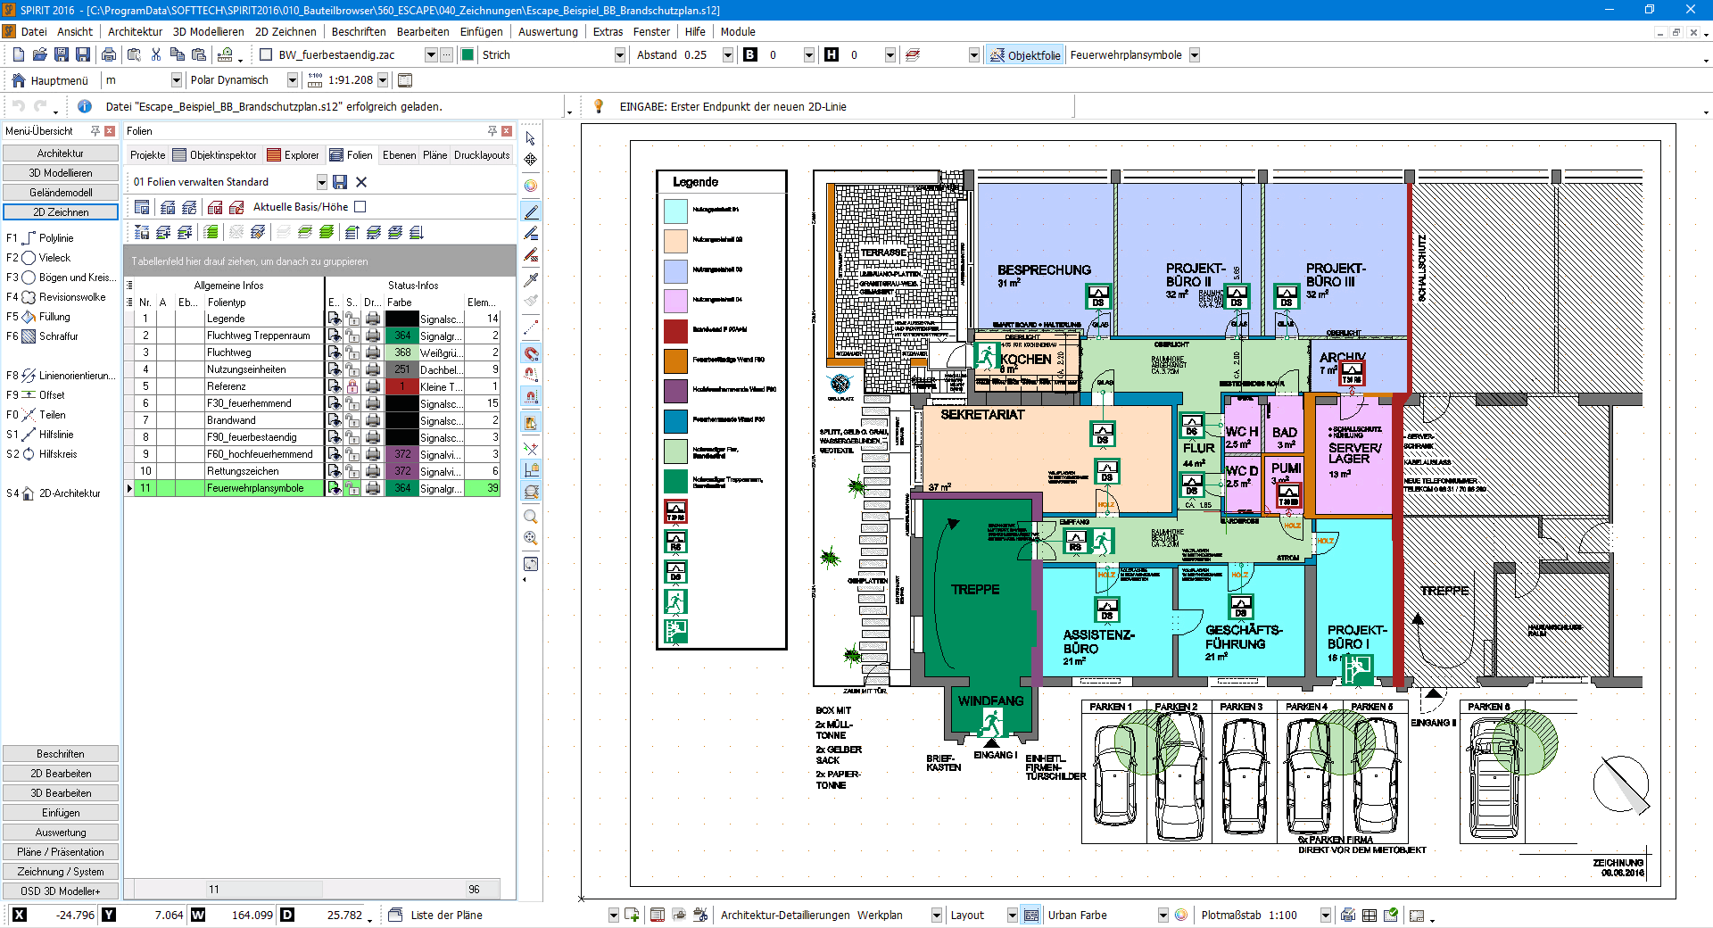Open the Abstand 0.25 dropdown
Screen dimensions: 1713x928
728,55
